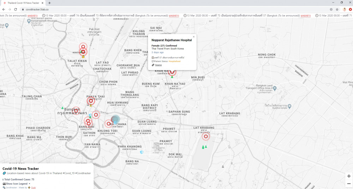Zoom in the map with plus button
Screen dimensions: 353x189
tap(349, 176)
